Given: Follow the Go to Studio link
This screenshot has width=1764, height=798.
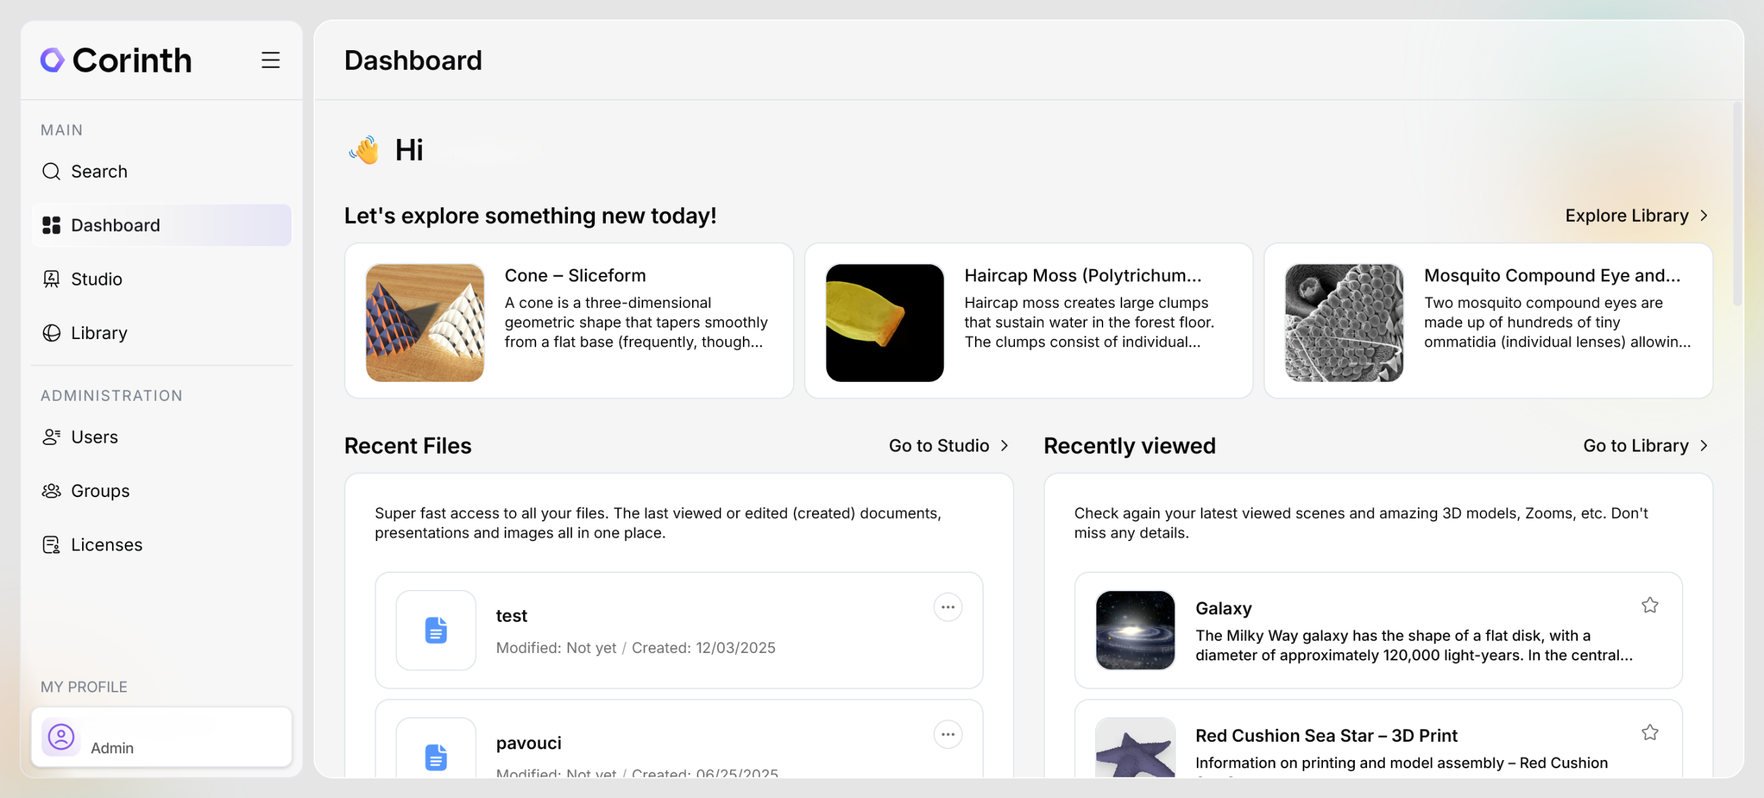Looking at the screenshot, I should click(x=948, y=445).
